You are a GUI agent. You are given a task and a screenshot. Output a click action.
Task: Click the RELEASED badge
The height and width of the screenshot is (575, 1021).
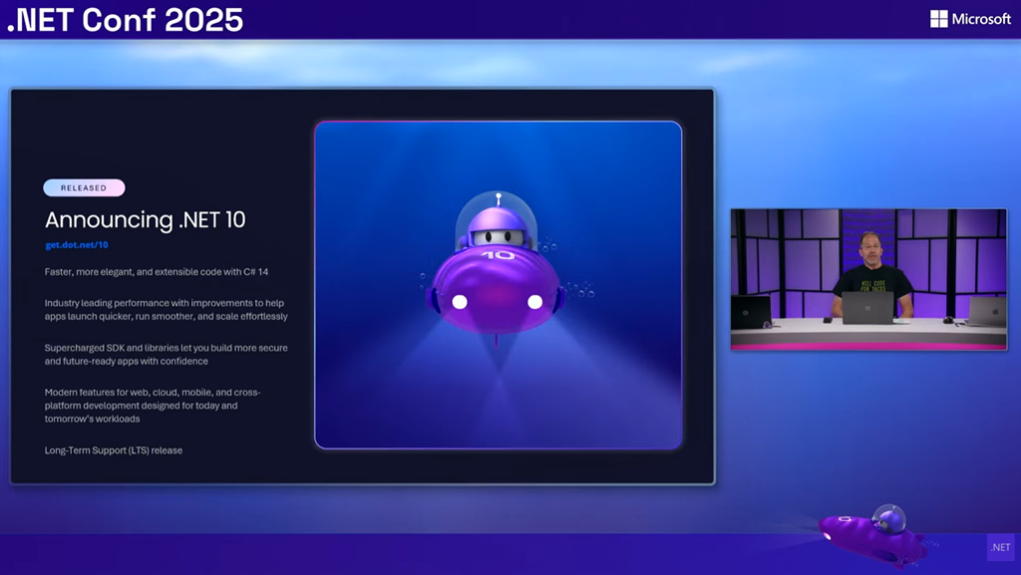pos(84,188)
